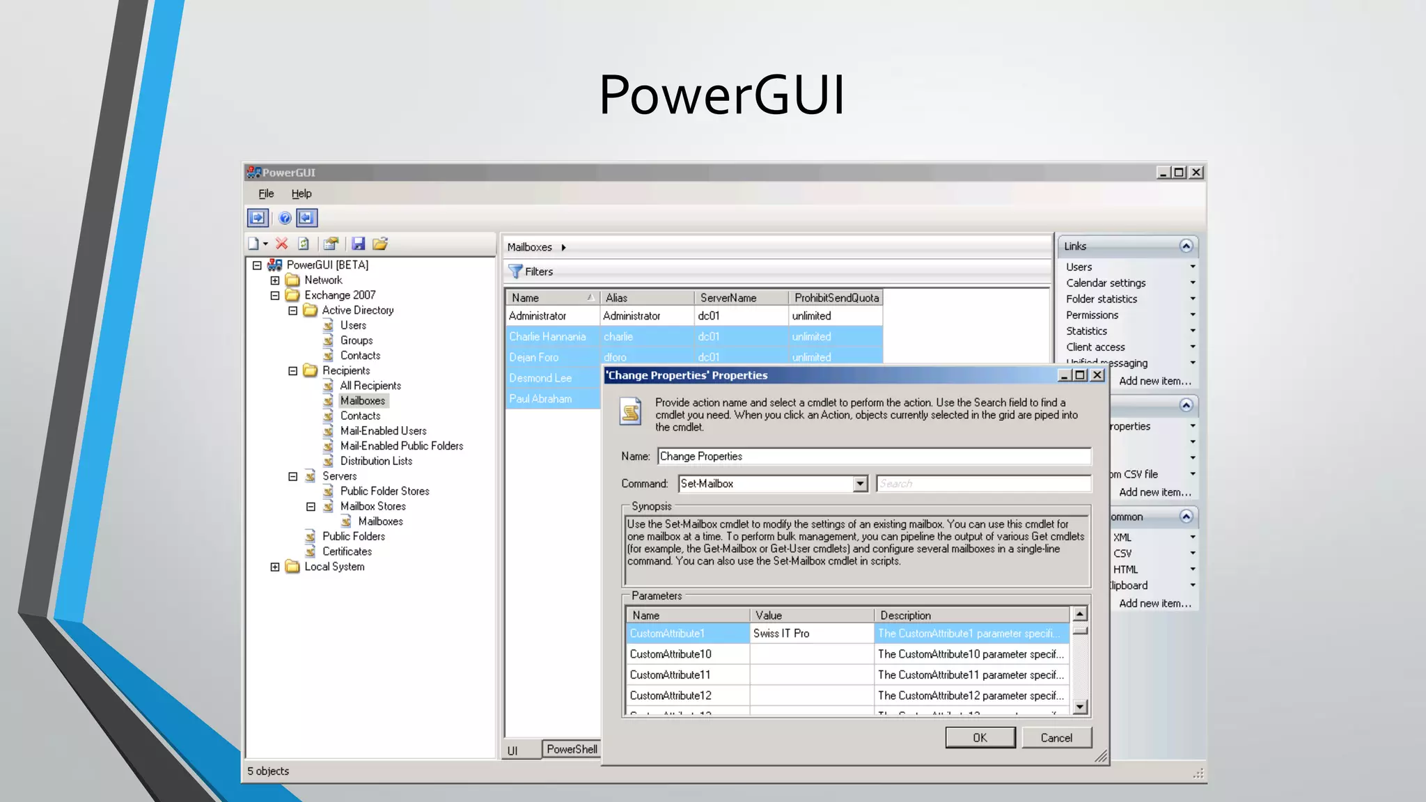Click Add new item under Links panel
The height and width of the screenshot is (802, 1426).
coord(1155,381)
